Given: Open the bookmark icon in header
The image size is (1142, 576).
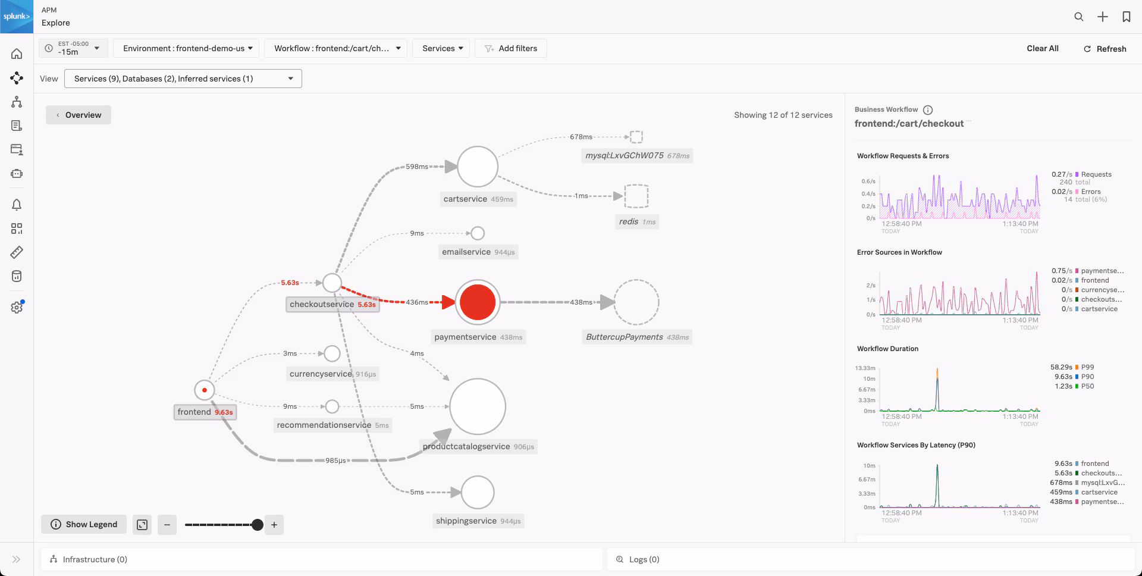Looking at the screenshot, I should click(1126, 17).
